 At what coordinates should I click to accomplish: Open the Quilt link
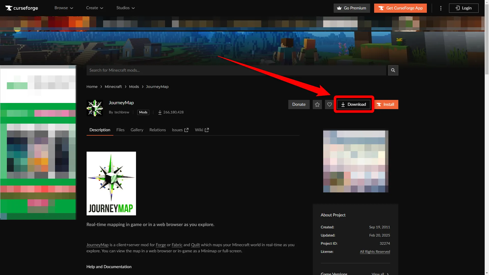[195, 245]
